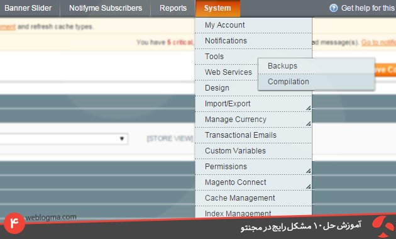The height and width of the screenshot is (239, 396).
Task: Click the Go to notifications link
Action: (378, 42)
